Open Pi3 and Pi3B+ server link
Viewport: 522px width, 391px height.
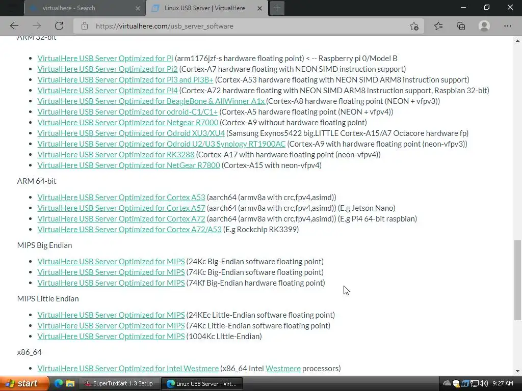tap(125, 79)
